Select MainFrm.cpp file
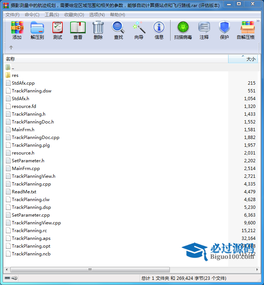 click(26, 169)
